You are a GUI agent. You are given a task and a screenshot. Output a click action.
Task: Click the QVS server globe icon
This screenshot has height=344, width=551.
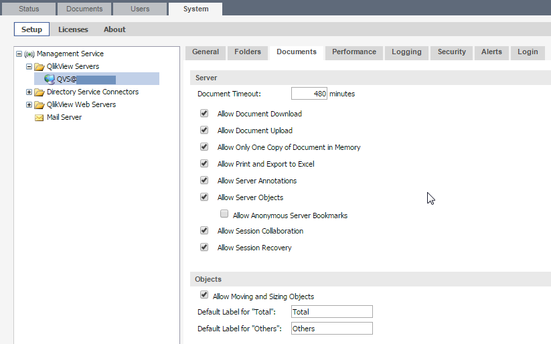49,80
